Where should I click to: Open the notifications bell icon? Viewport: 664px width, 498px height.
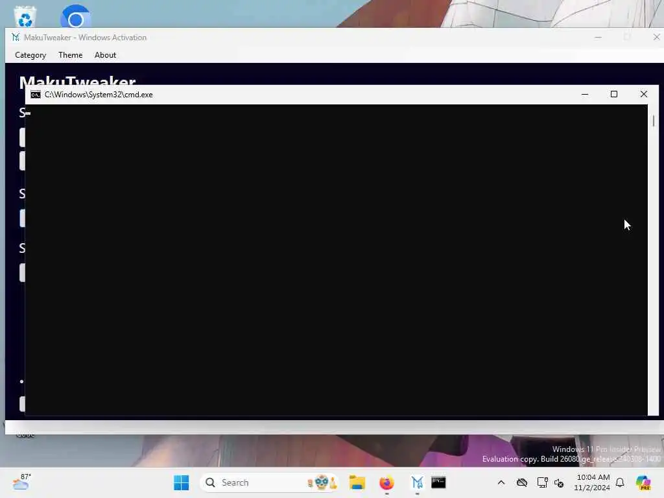[620, 482]
